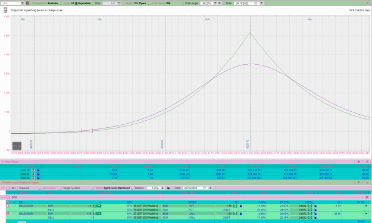Click the Single Symbol option
Screen dimensions: 372x223
pos(71,188)
